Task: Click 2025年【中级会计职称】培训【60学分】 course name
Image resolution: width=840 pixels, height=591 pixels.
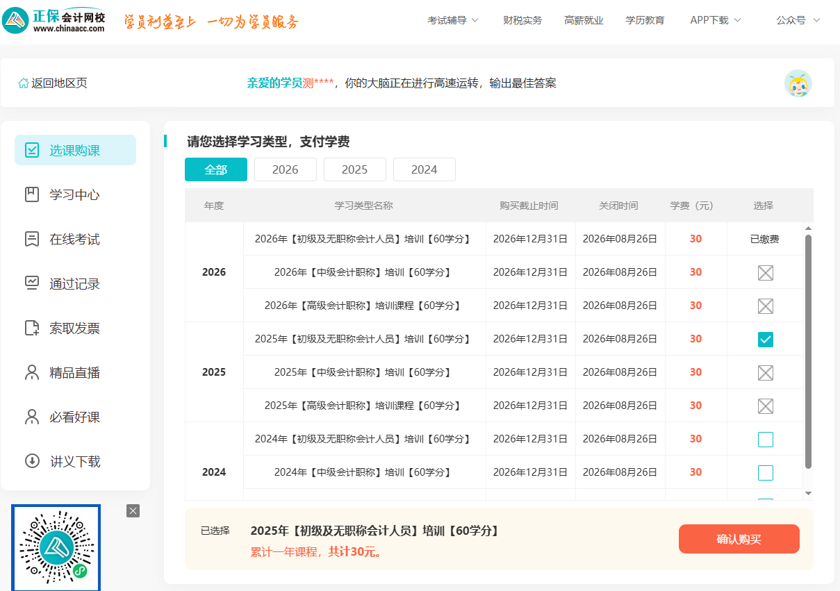Action: tap(364, 372)
